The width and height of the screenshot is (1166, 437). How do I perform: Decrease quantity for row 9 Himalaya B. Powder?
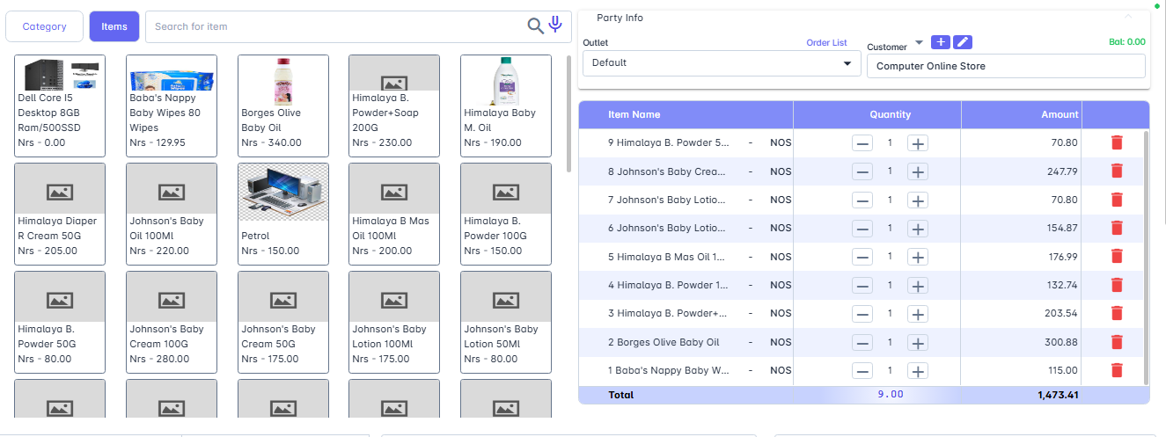862,143
